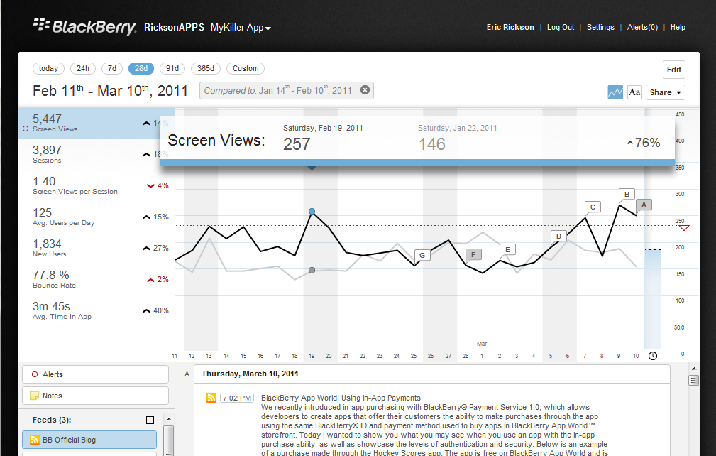Open the Help link
The height and width of the screenshot is (456, 716).
click(x=678, y=28)
